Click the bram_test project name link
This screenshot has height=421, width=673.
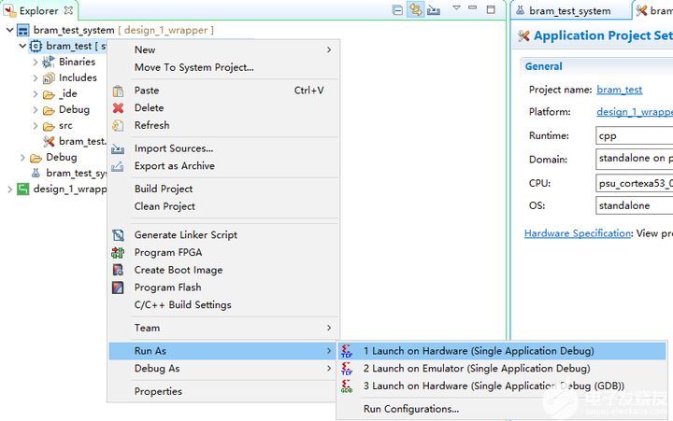[620, 90]
